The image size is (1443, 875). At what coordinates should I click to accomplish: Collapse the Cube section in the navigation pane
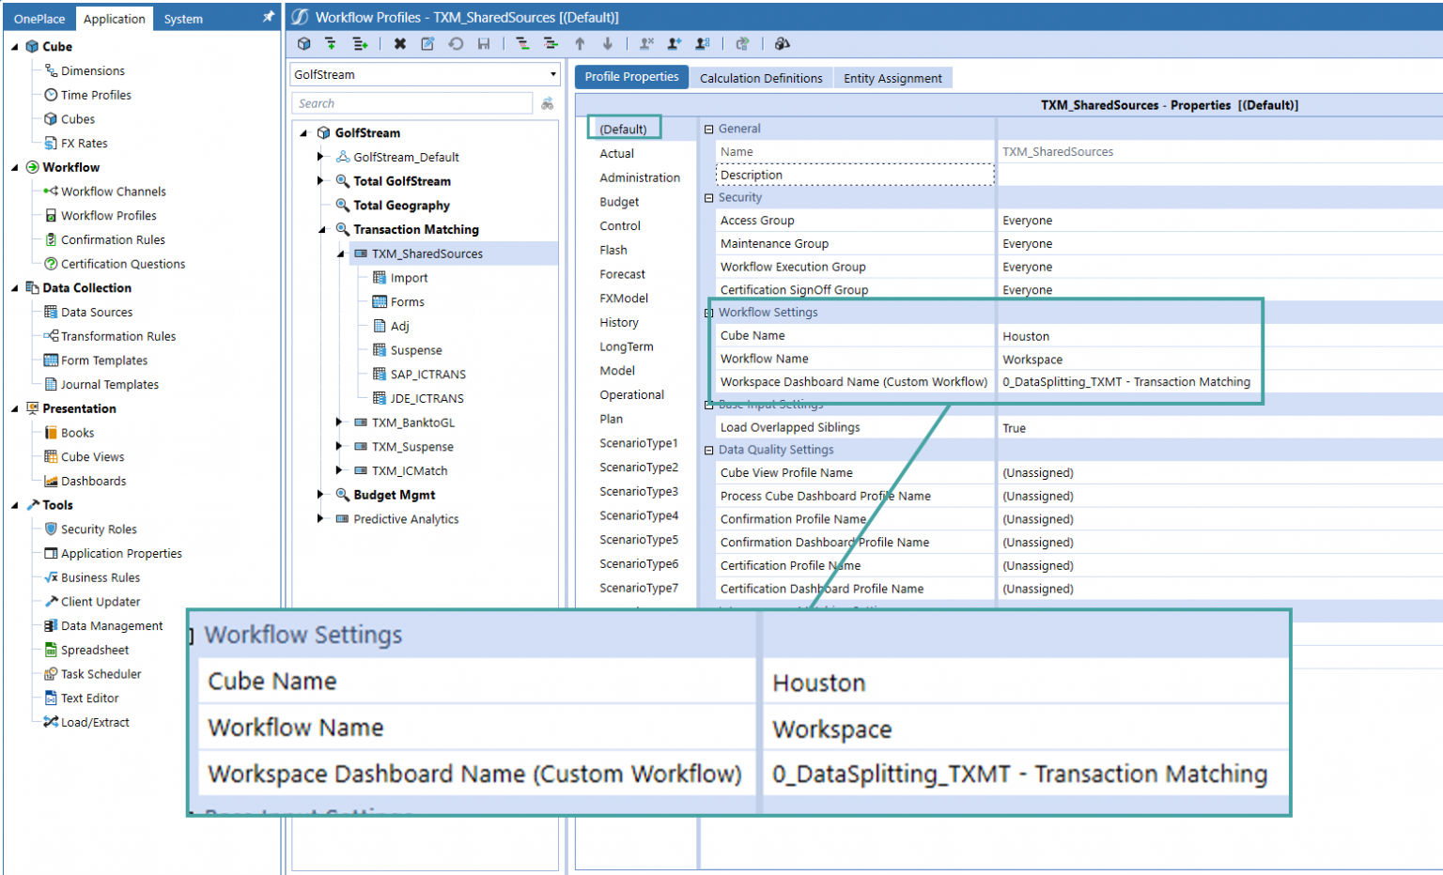(14, 47)
